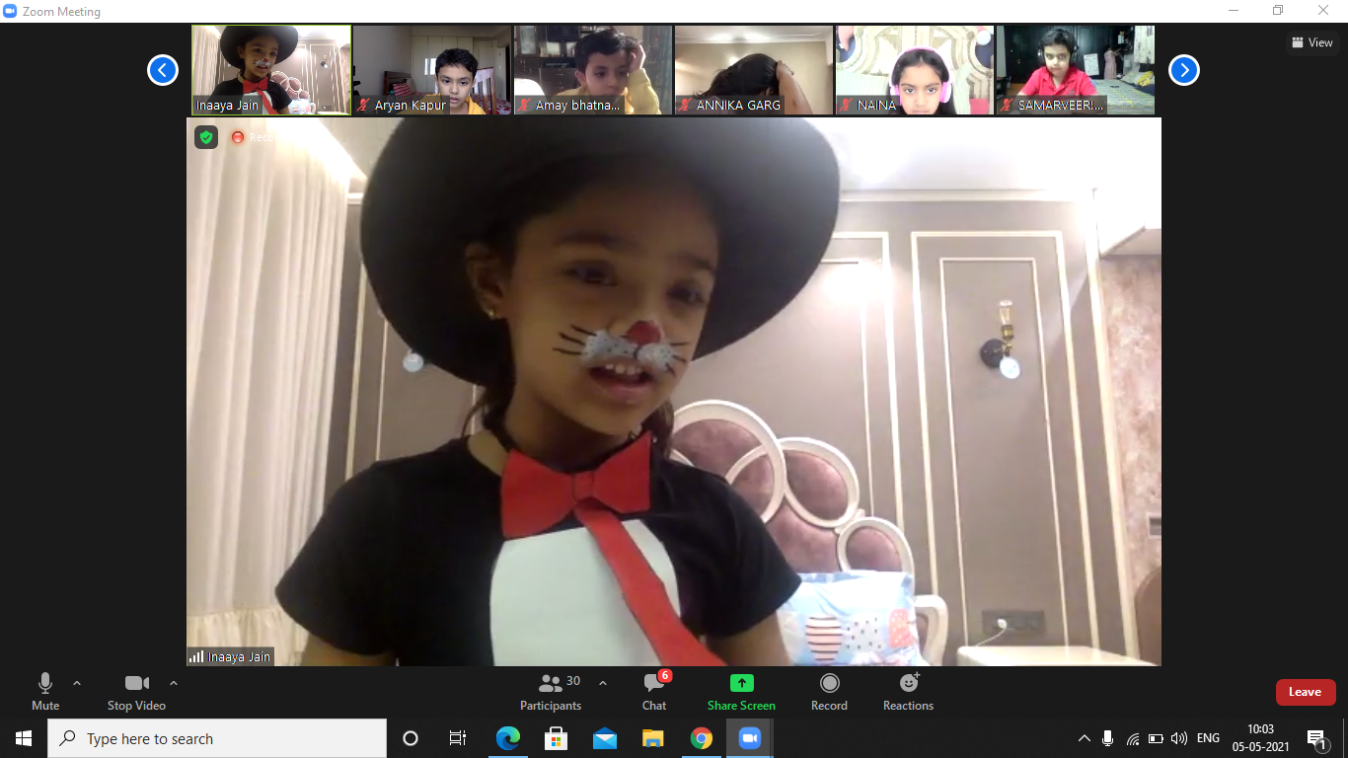Open Microsoft Edge from the taskbar
The image size is (1348, 758).
[508, 738]
